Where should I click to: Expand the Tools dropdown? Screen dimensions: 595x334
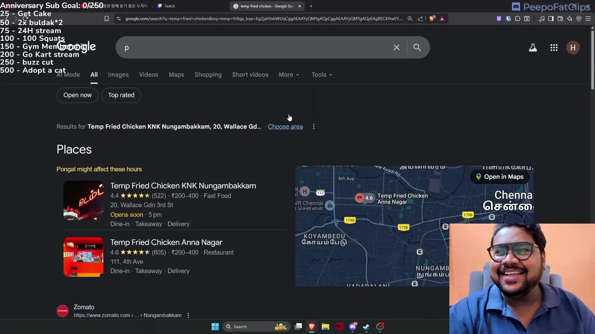[x=322, y=75]
